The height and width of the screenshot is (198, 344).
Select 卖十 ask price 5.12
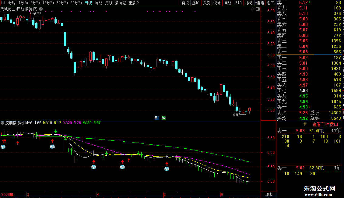point(304,2)
